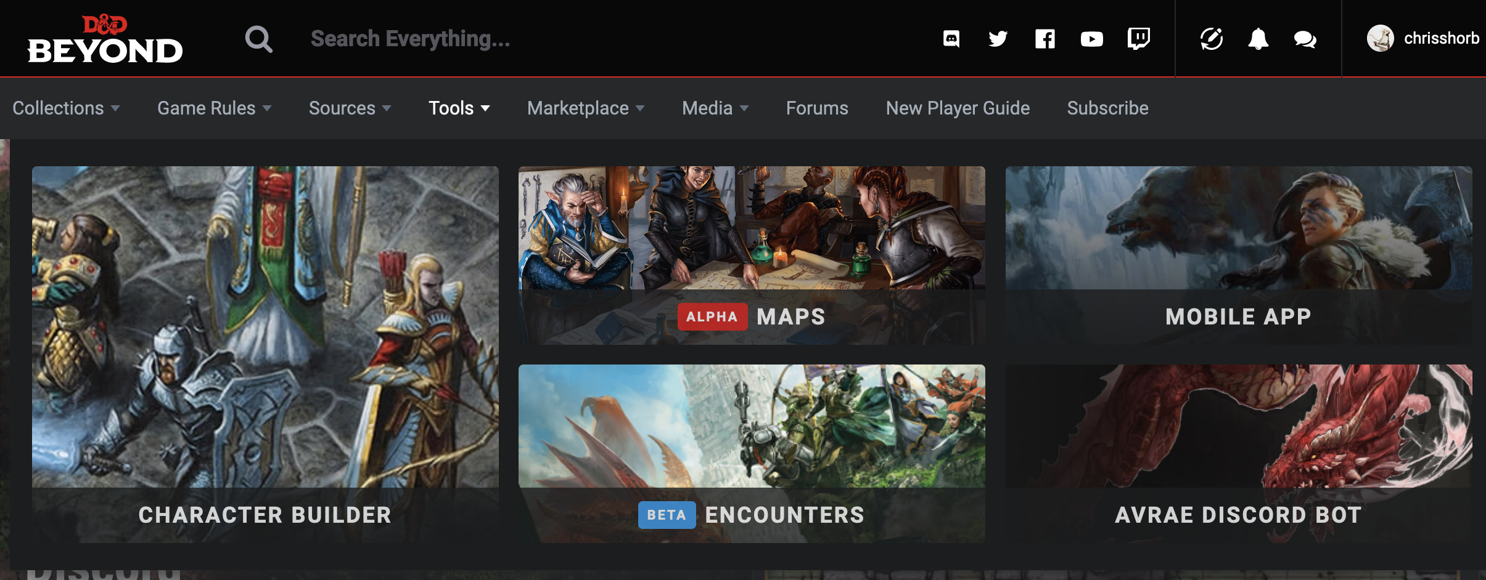Open the Encounters tool tile
The width and height of the screenshot is (1486, 580).
(x=752, y=454)
